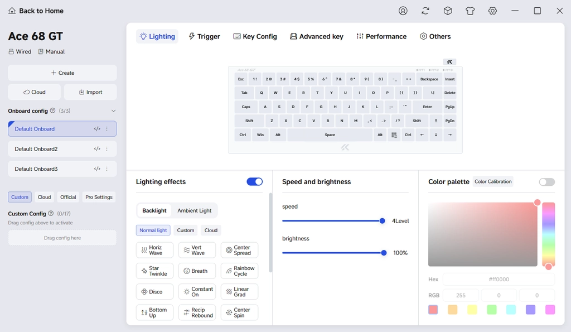
Task: Click the Onboard config help icon
Action: [52, 110]
